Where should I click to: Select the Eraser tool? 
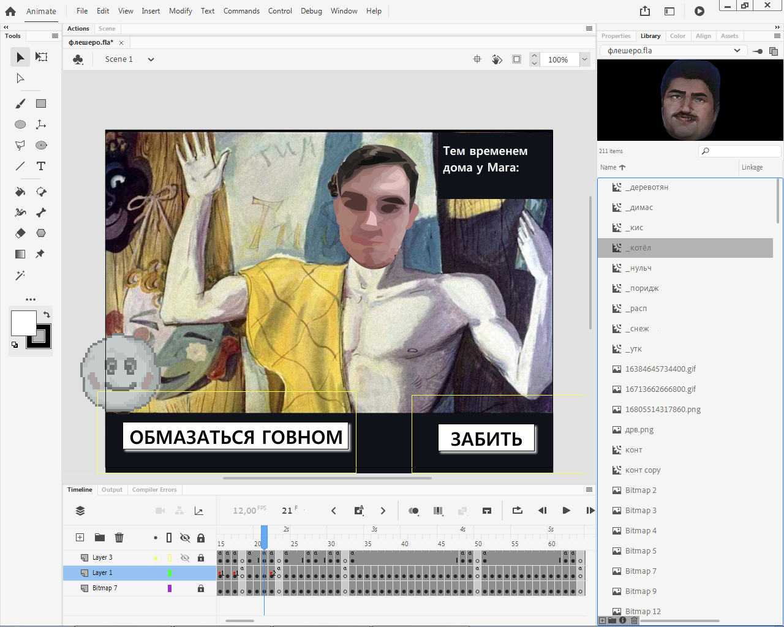pyautogui.click(x=20, y=233)
